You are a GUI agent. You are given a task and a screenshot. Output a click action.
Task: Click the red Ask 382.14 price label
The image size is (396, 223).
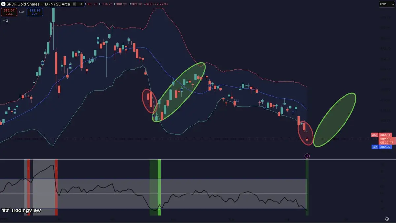tap(381, 135)
